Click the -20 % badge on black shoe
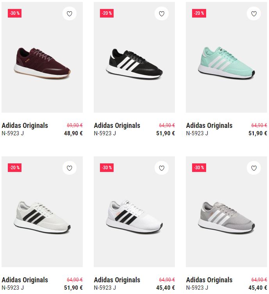The width and height of the screenshot is (269, 294). pyautogui.click(x=107, y=13)
